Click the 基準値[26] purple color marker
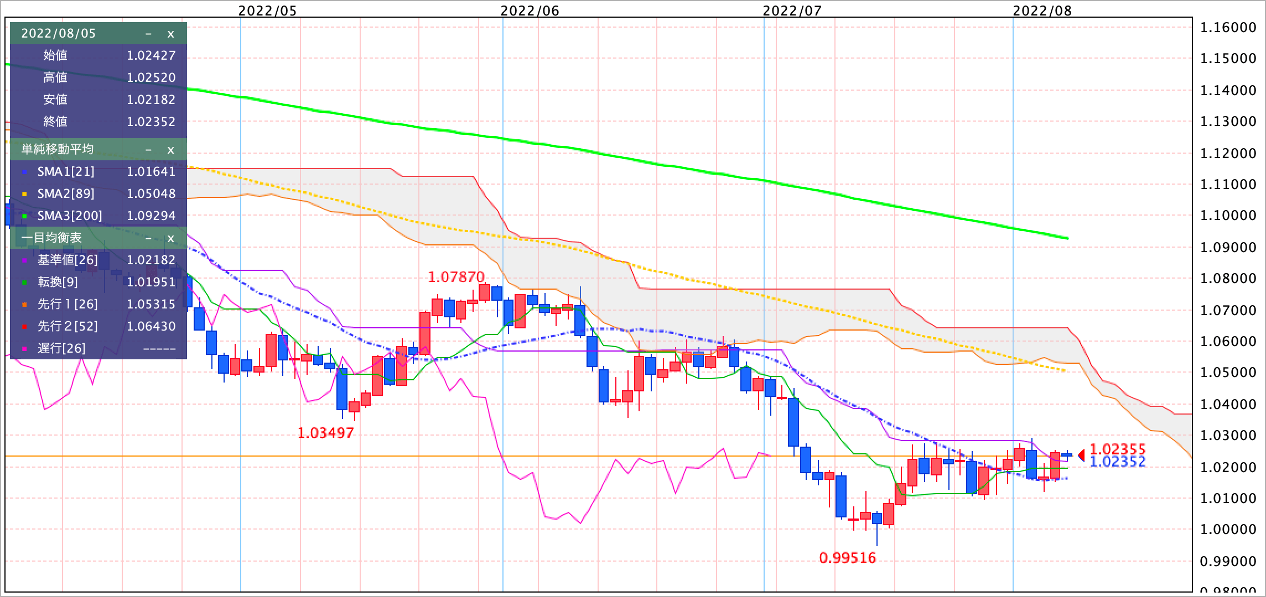The height and width of the screenshot is (597, 1266). [24, 260]
